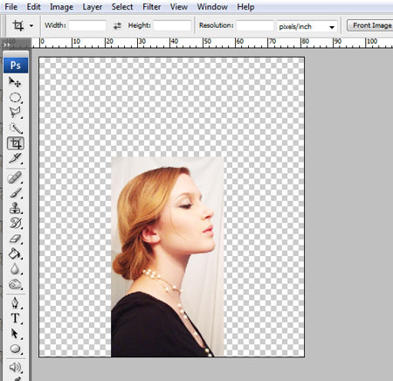Select the Pen tool

15,302
